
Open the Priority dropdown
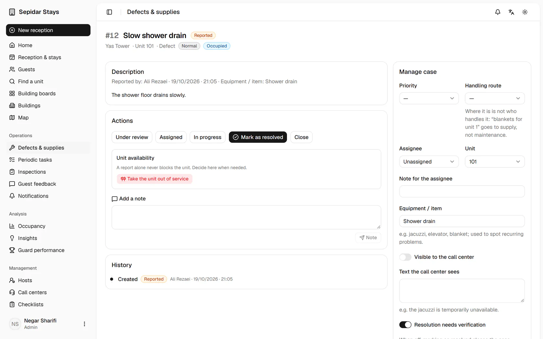(429, 98)
